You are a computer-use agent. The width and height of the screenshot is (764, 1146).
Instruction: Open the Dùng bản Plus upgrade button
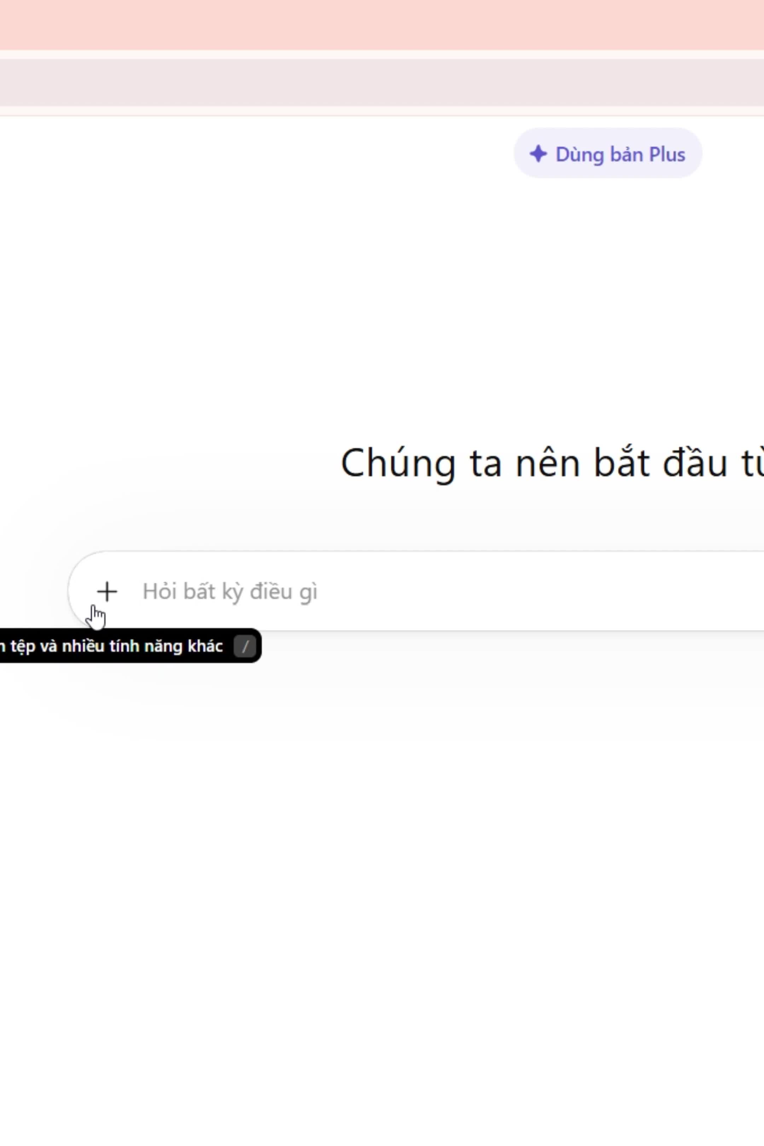coord(608,154)
